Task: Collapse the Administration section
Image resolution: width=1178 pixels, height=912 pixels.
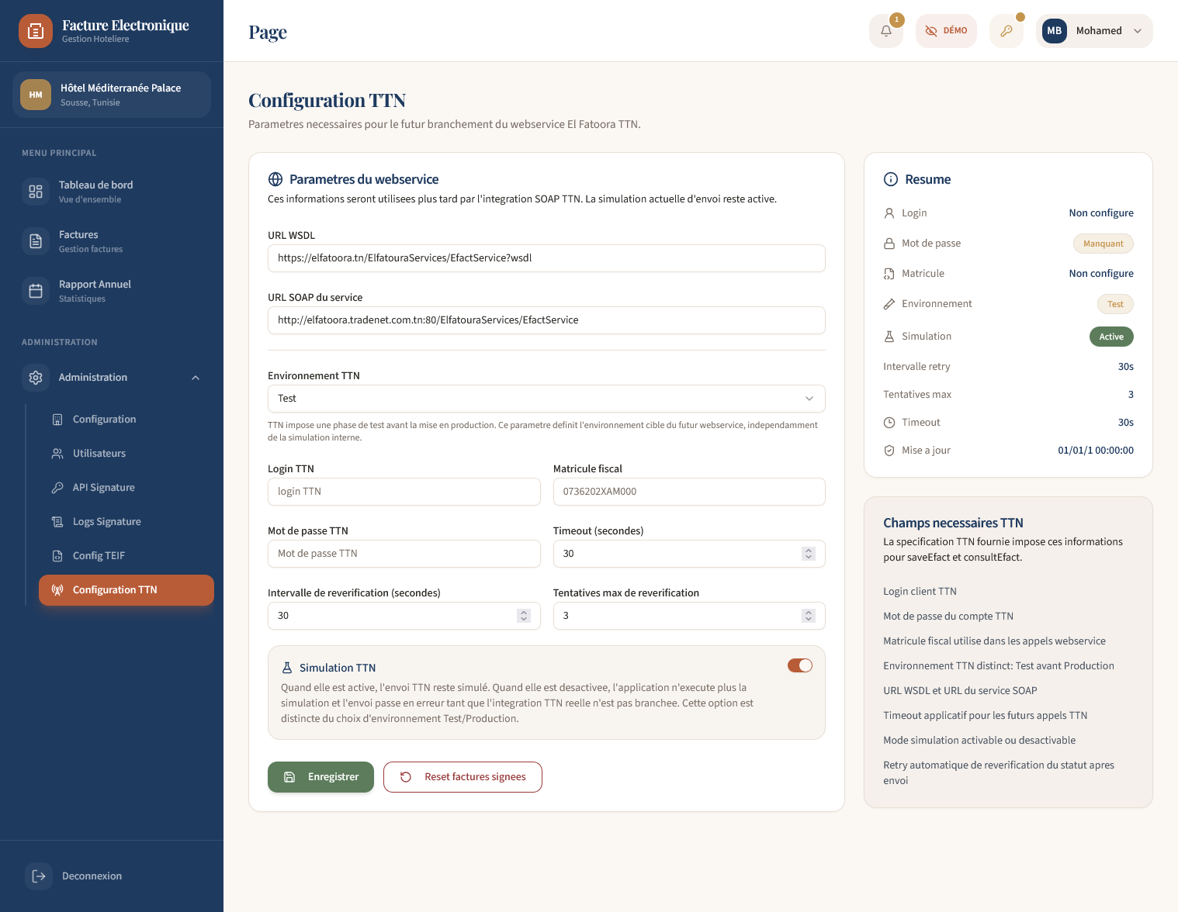Action: coord(196,377)
